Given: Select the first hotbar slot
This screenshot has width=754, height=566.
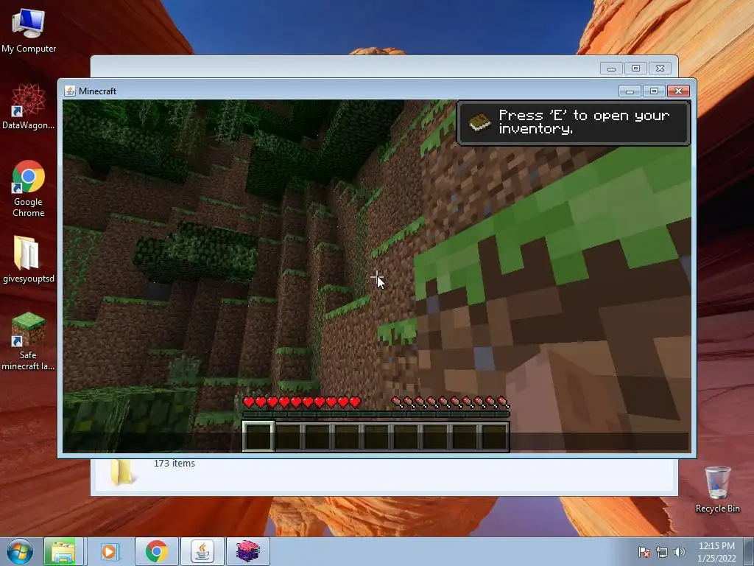Looking at the screenshot, I should 258,436.
